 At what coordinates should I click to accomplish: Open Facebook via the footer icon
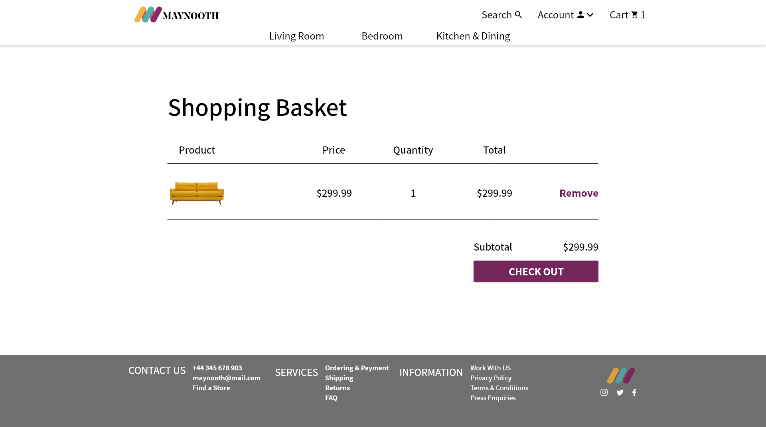(634, 392)
